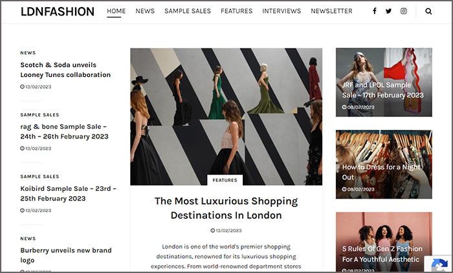Viewport: 453px width, 273px height.
Task: Open 5 Rules Of Gen Z Fashion card
Action: (x=384, y=242)
